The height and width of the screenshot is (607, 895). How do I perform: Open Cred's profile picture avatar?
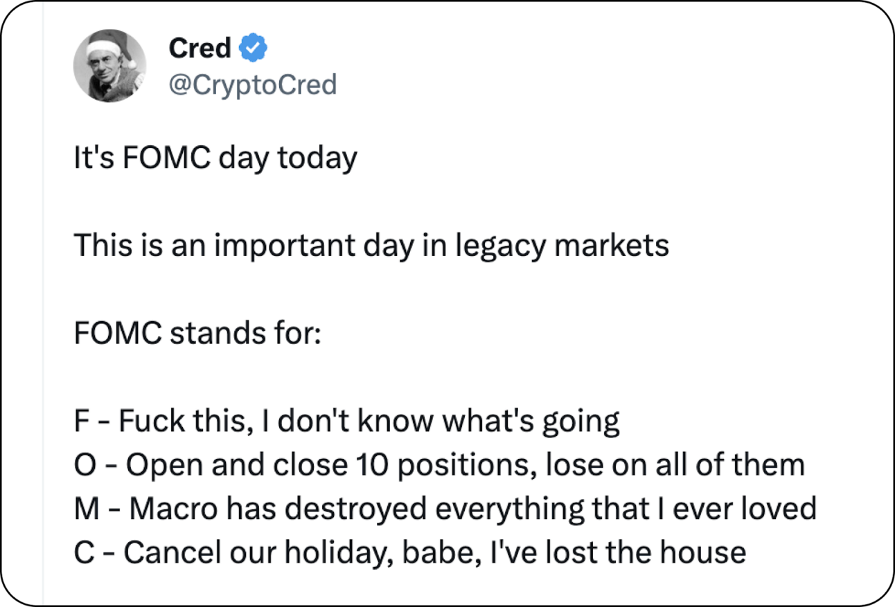tap(110, 66)
